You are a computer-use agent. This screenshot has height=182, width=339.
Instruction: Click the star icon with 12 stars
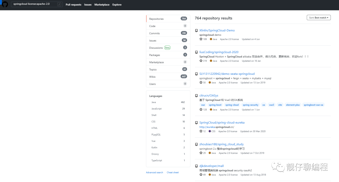click(201, 131)
